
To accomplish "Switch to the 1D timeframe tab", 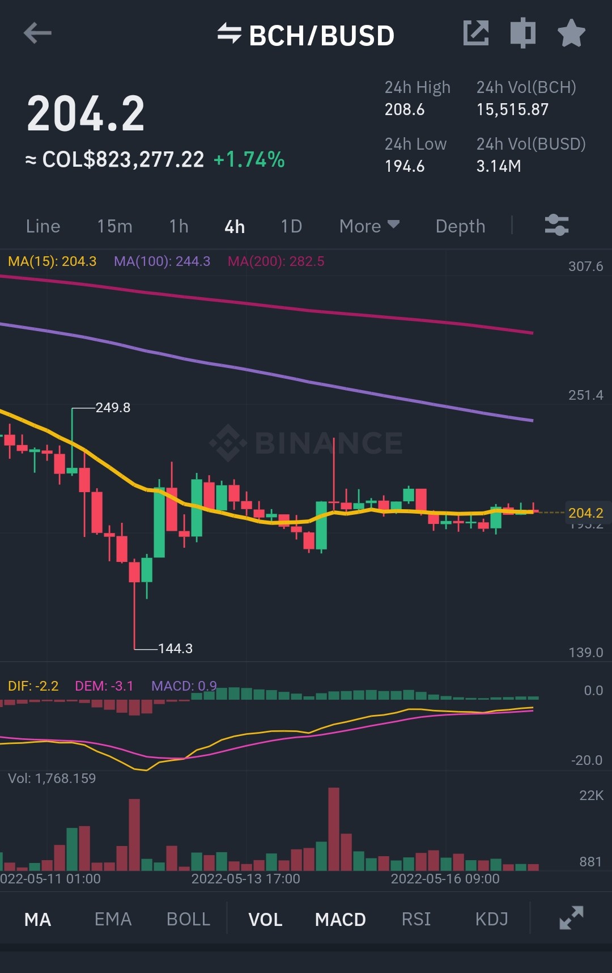I will tap(291, 226).
